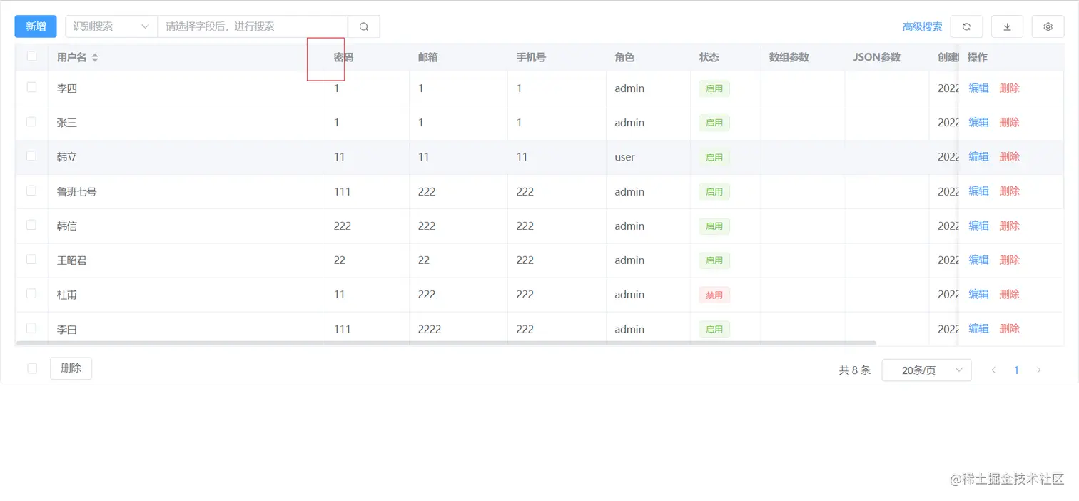
Task: Click 编辑 for 韩信 row
Action: click(978, 226)
